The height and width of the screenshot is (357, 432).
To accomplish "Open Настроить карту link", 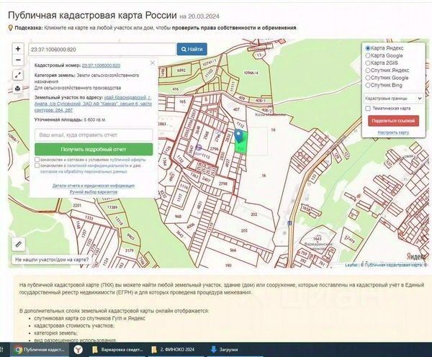I will (x=393, y=132).
